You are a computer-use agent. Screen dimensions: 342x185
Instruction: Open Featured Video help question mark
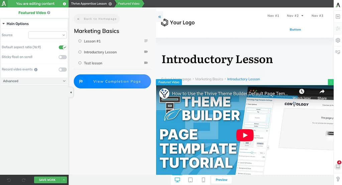(x=48, y=13)
